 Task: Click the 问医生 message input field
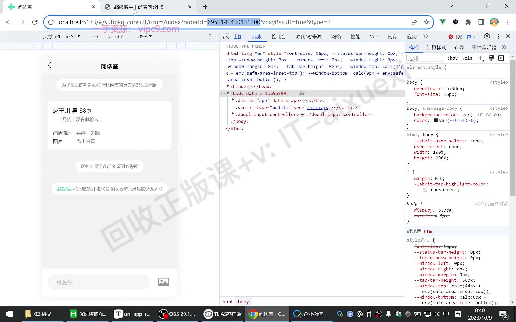pyautogui.click(x=99, y=282)
